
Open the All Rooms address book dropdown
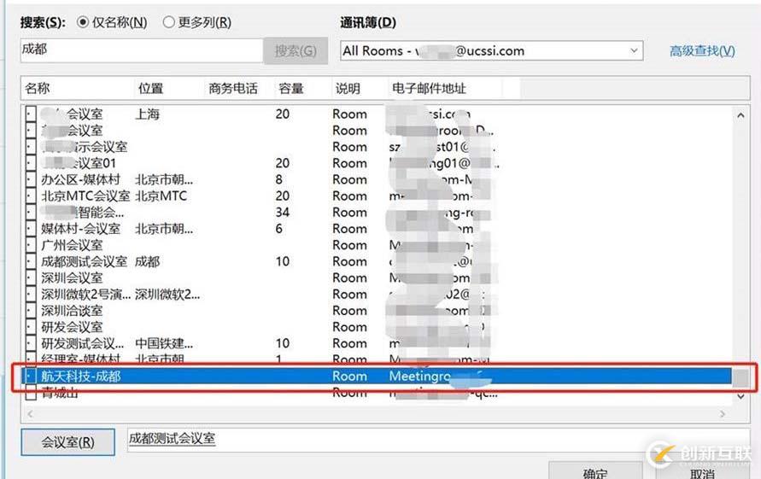pos(492,51)
